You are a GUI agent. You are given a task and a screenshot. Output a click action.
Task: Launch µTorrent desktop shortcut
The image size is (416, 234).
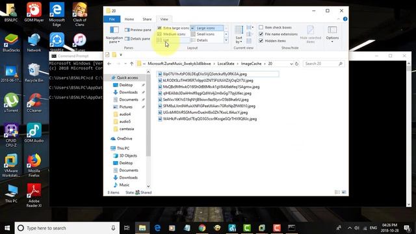pos(11,103)
